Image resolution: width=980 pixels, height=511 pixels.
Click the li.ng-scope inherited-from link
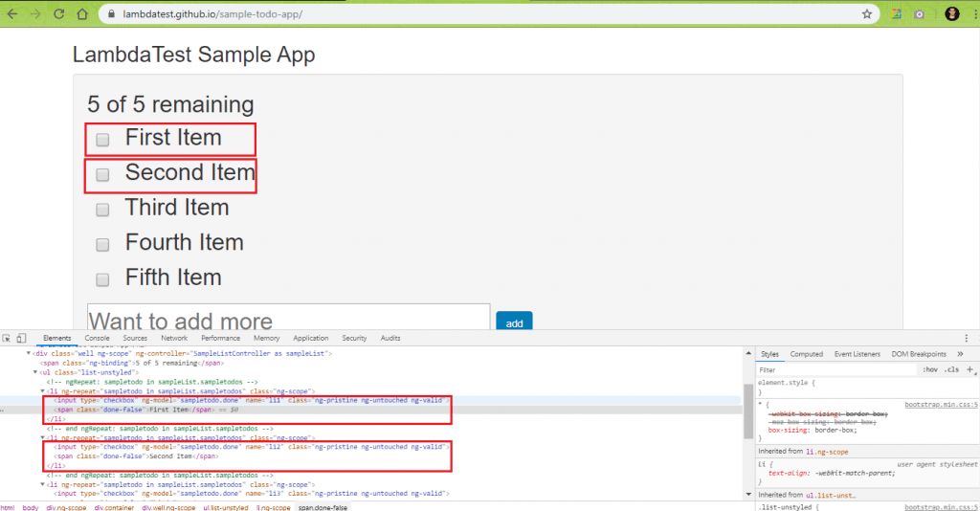[x=827, y=452]
